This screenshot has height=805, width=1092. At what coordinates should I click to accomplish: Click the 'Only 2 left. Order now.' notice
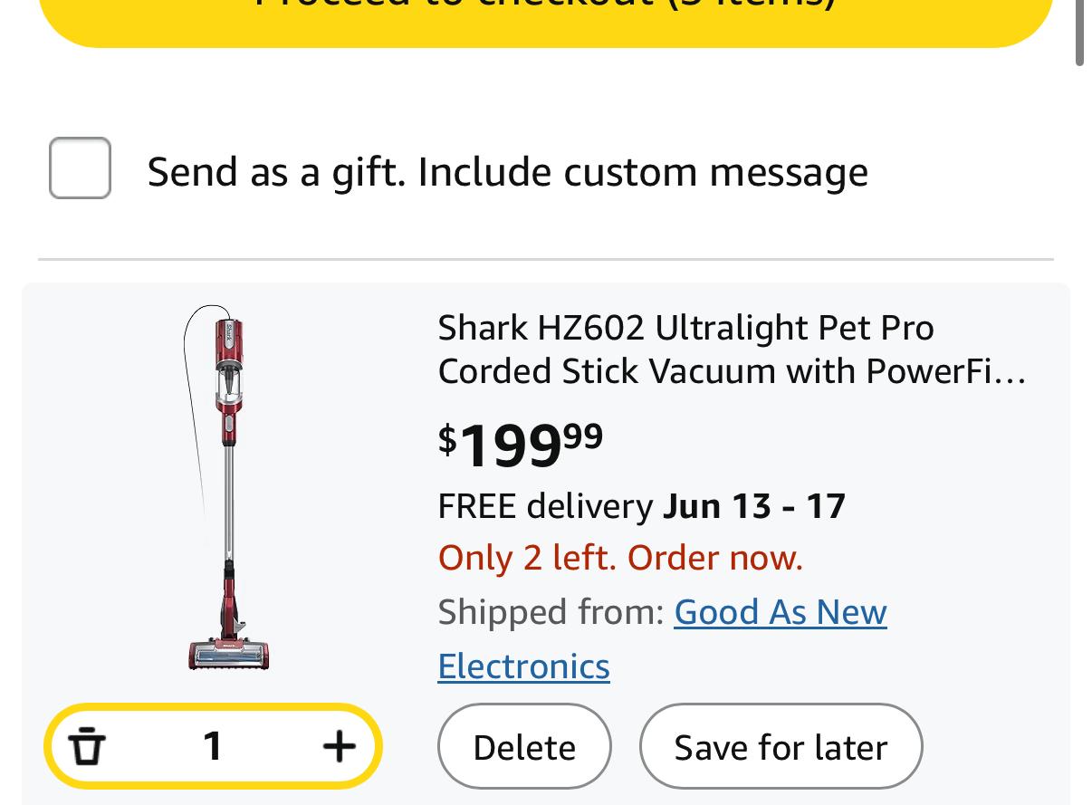pyautogui.click(x=620, y=558)
